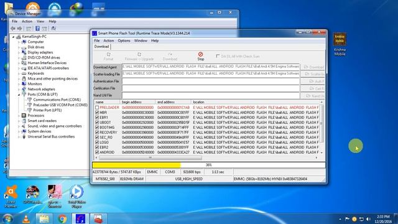
Task: Open Total Video Player desktop shortcut
Action: [76, 197]
